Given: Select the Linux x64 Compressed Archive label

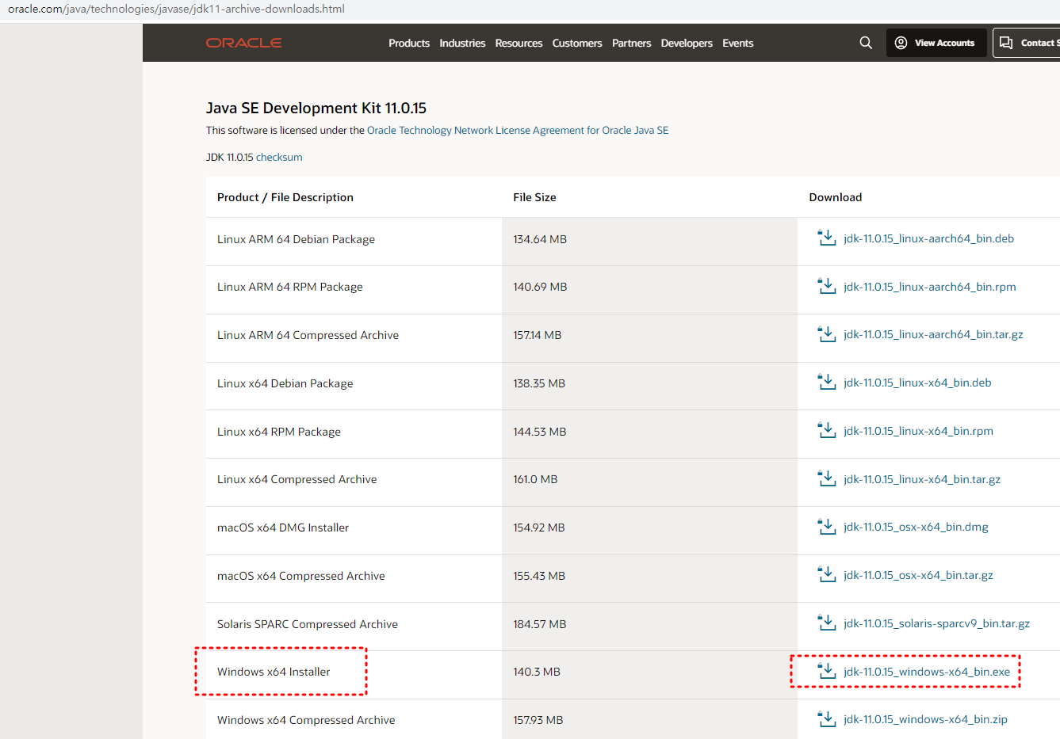Looking at the screenshot, I should click(297, 479).
